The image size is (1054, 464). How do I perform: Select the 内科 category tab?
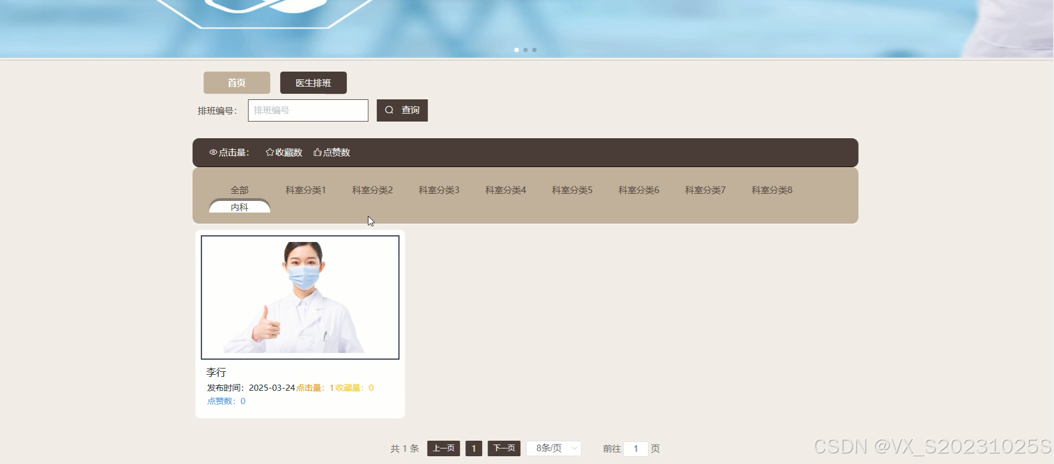point(240,206)
